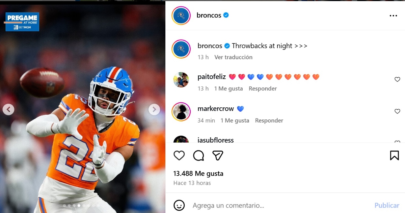Viewport: 405px width, 213px height.
Task: Like jasubfloress's comment heart
Action: coord(397,143)
